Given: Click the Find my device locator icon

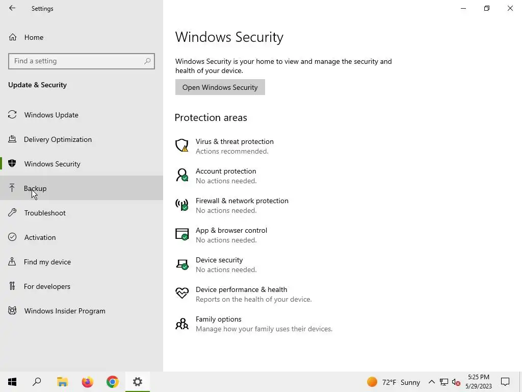Looking at the screenshot, I should 12,261.
